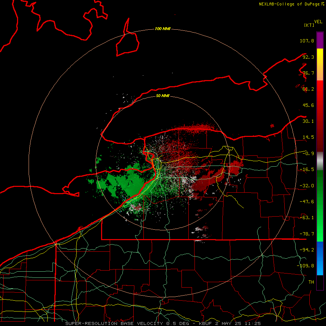Click the -47.6 velocity legend value
The width and height of the screenshot is (326, 326).
[x=307, y=202]
